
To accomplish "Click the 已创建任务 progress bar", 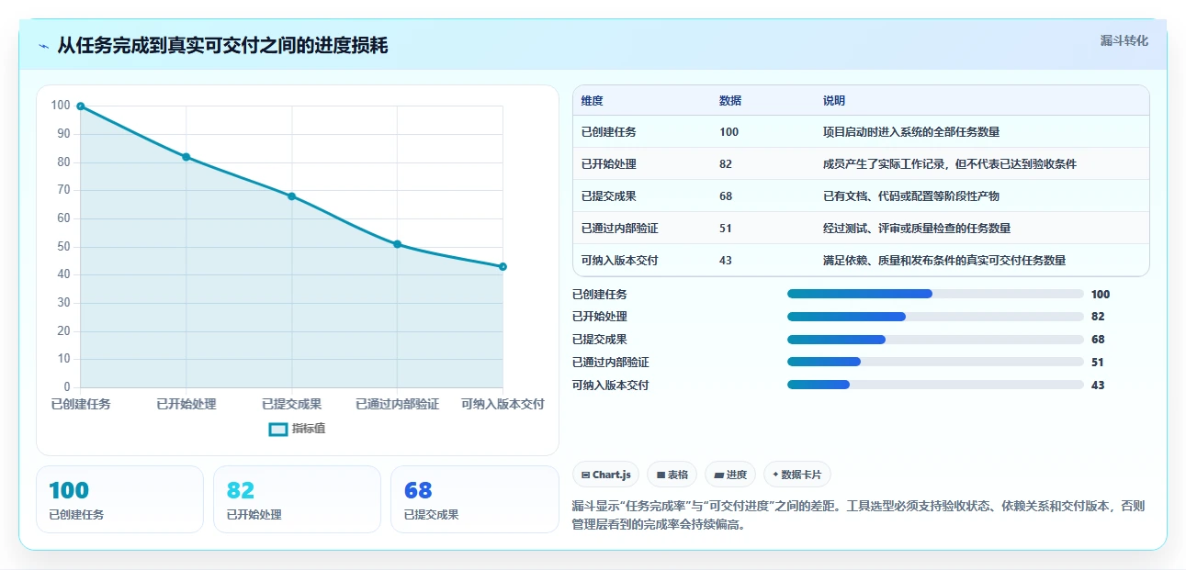I will pos(935,295).
